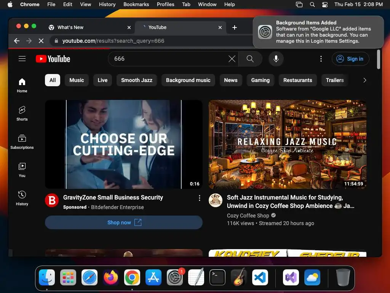Filter results by Smooth Jazz

point(137,80)
